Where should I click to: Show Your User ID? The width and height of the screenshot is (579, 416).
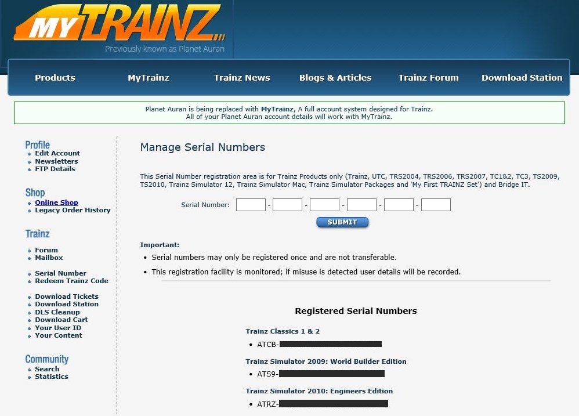pos(58,328)
